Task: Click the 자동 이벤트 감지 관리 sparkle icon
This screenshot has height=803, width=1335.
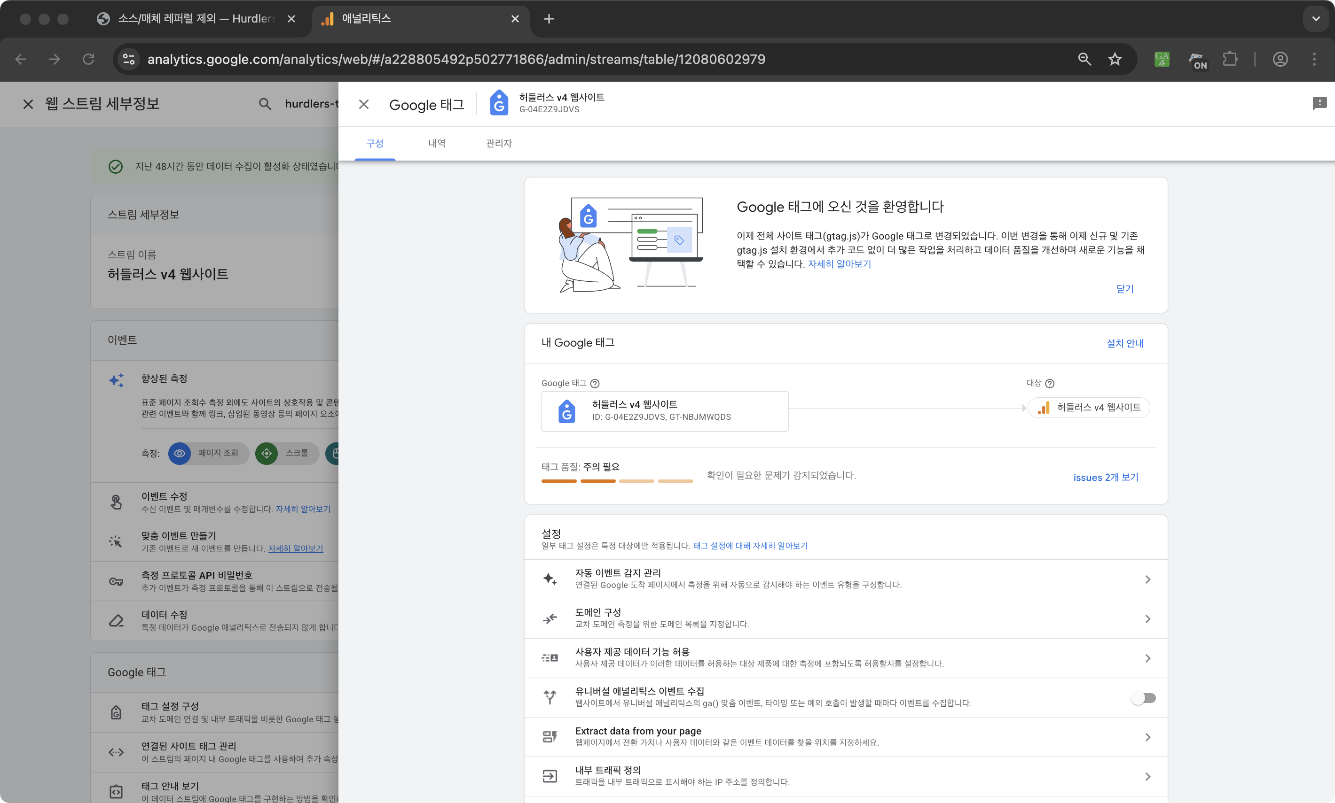Action: coord(550,579)
